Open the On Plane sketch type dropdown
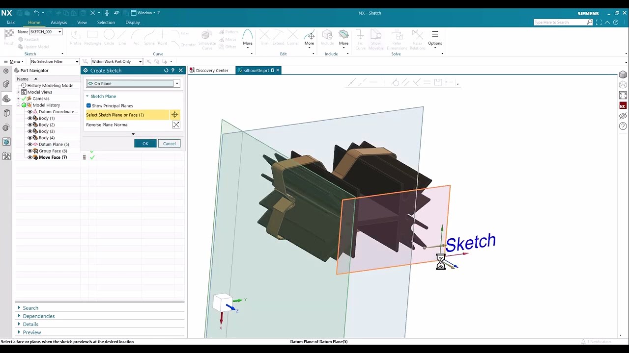 tap(132, 83)
